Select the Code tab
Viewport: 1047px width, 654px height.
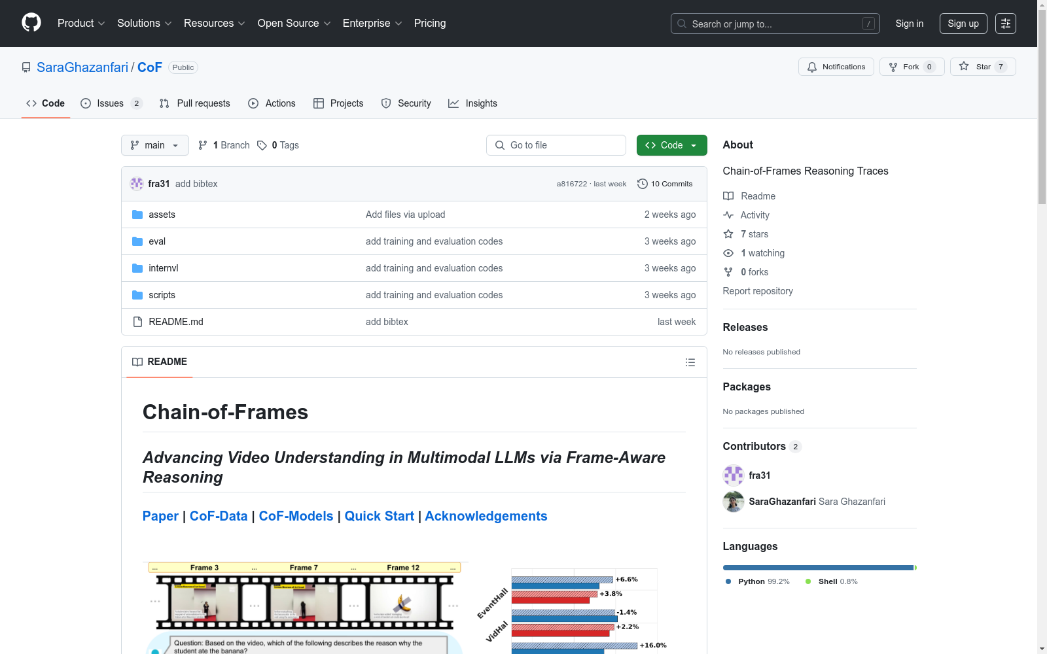click(x=46, y=103)
